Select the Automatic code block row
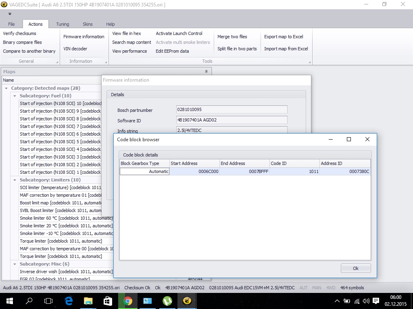 [x=245, y=171]
